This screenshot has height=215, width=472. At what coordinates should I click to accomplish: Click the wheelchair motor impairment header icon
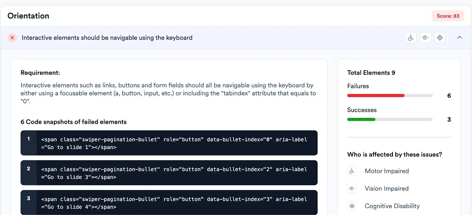(411, 38)
